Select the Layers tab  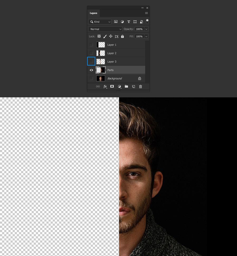point(93,13)
